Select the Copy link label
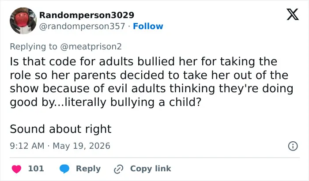Image resolution: width=309 pixels, height=181 pixels. click(151, 169)
